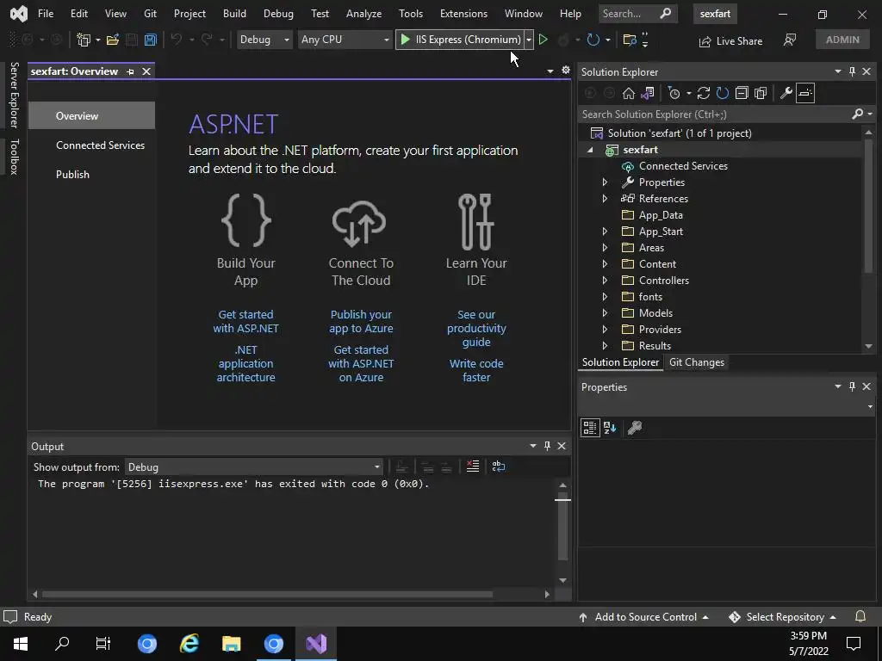Click the Save All toolbar icon
Image resolution: width=882 pixels, height=661 pixels.
[150, 40]
